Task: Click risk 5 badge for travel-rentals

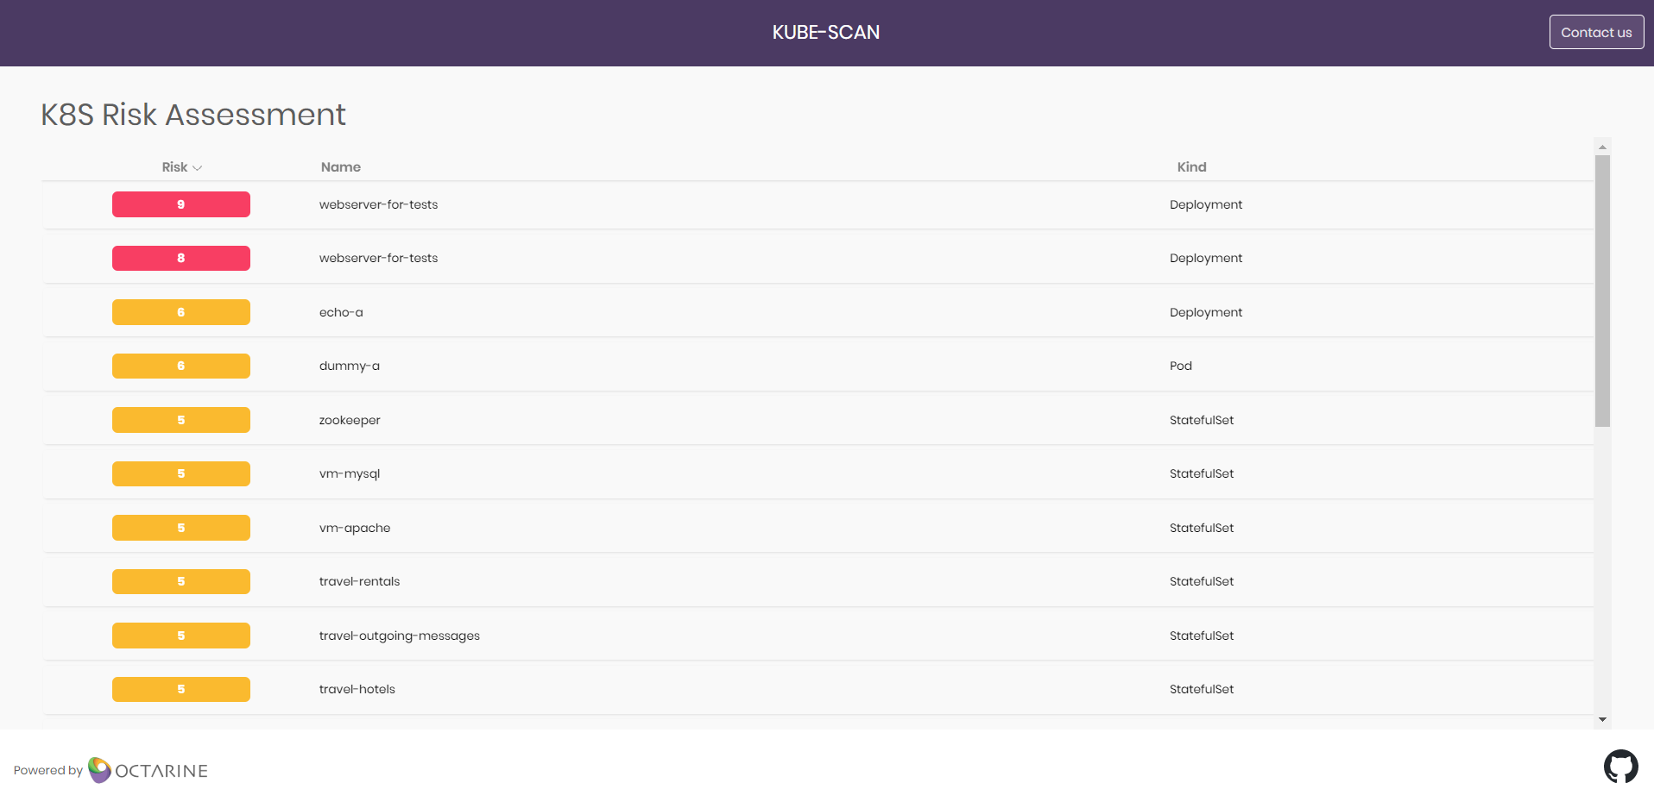Action: click(x=181, y=581)
